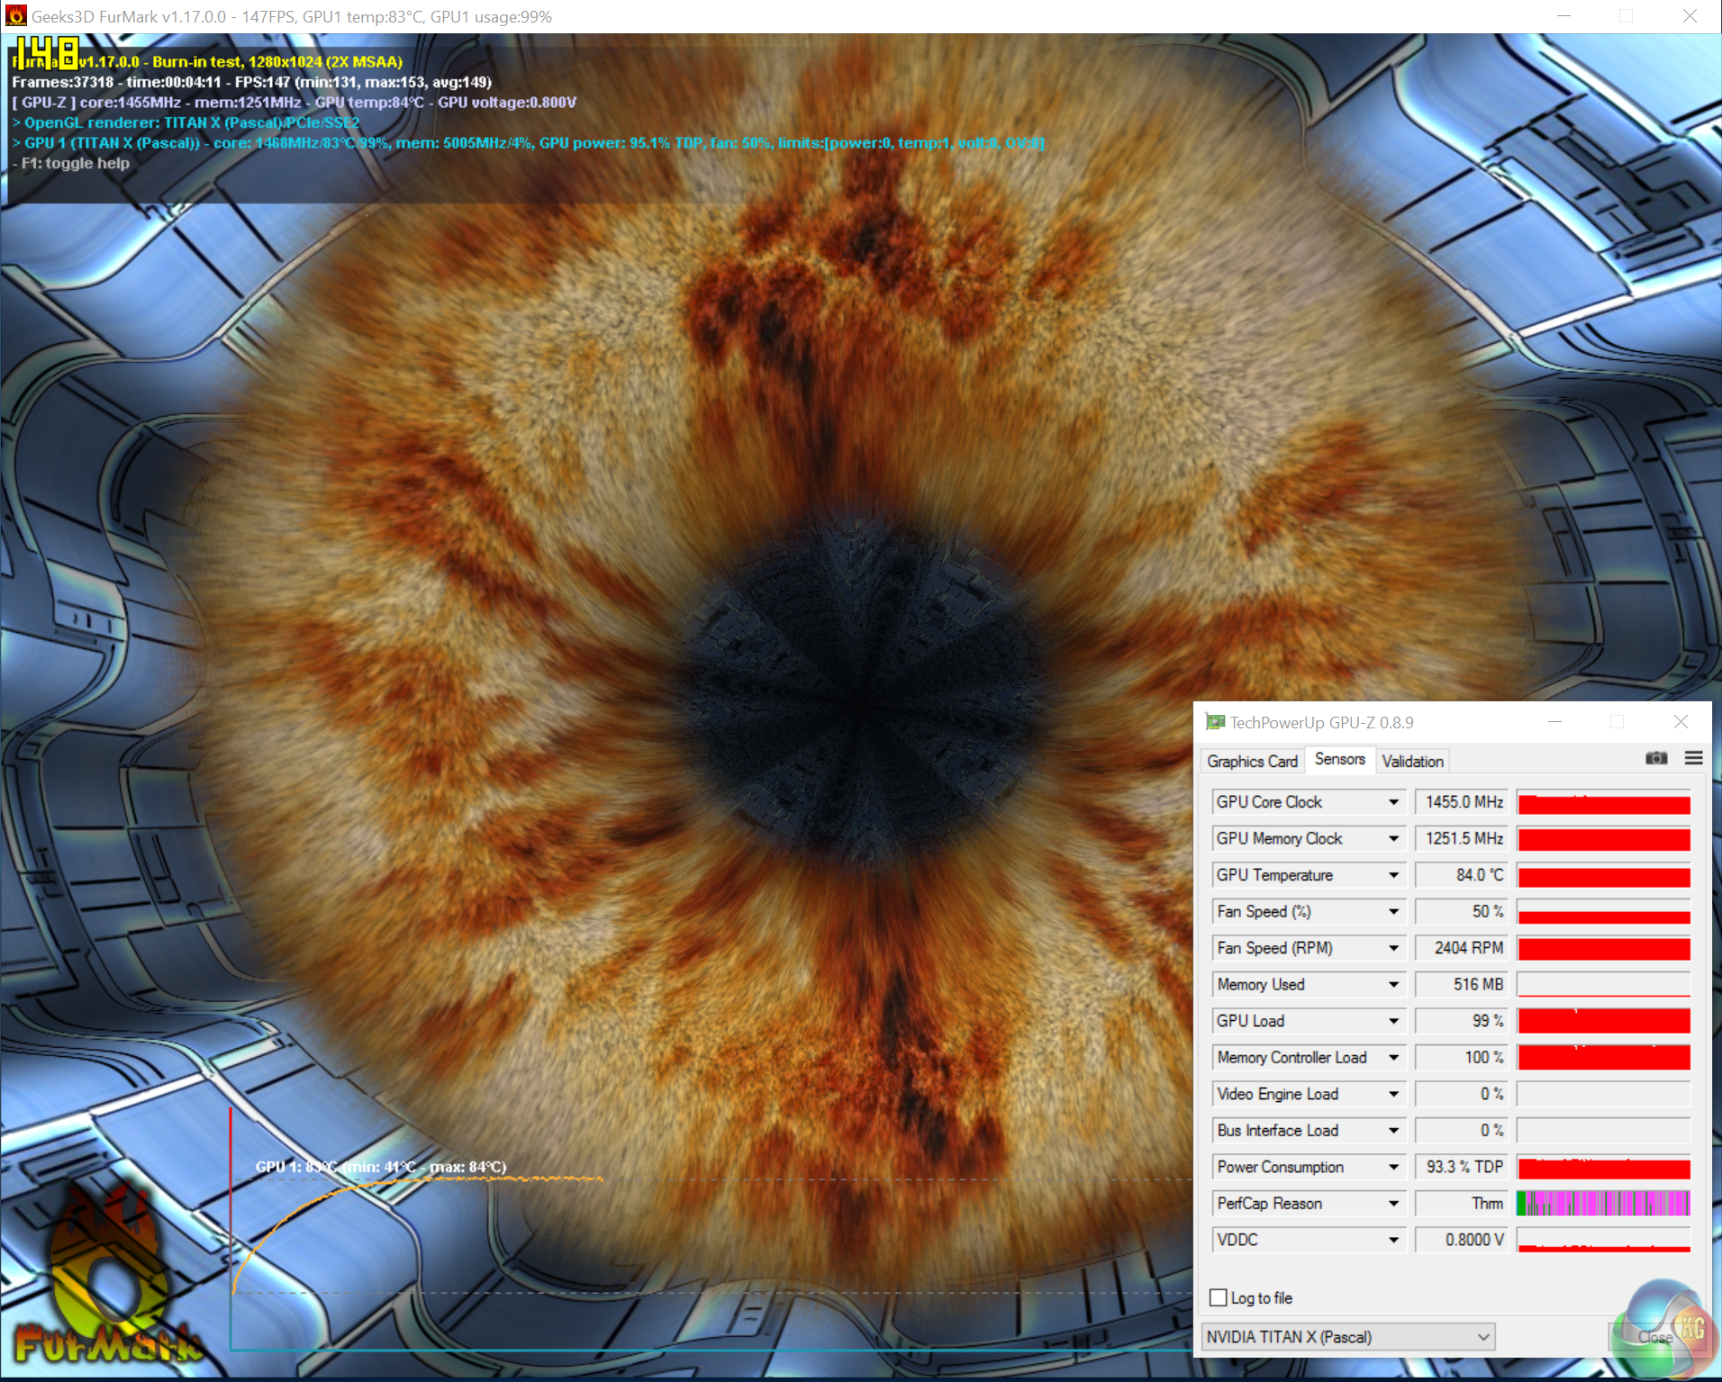Enable the Log to file checkbox

(1218, 1297)
